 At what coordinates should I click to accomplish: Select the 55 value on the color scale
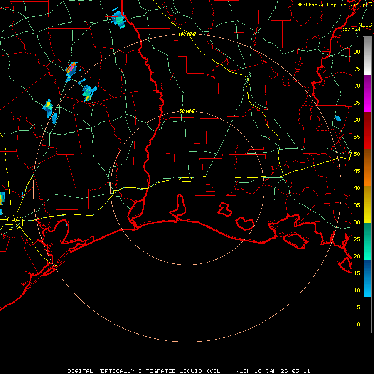pyautogui.click(x=357, y=137)
